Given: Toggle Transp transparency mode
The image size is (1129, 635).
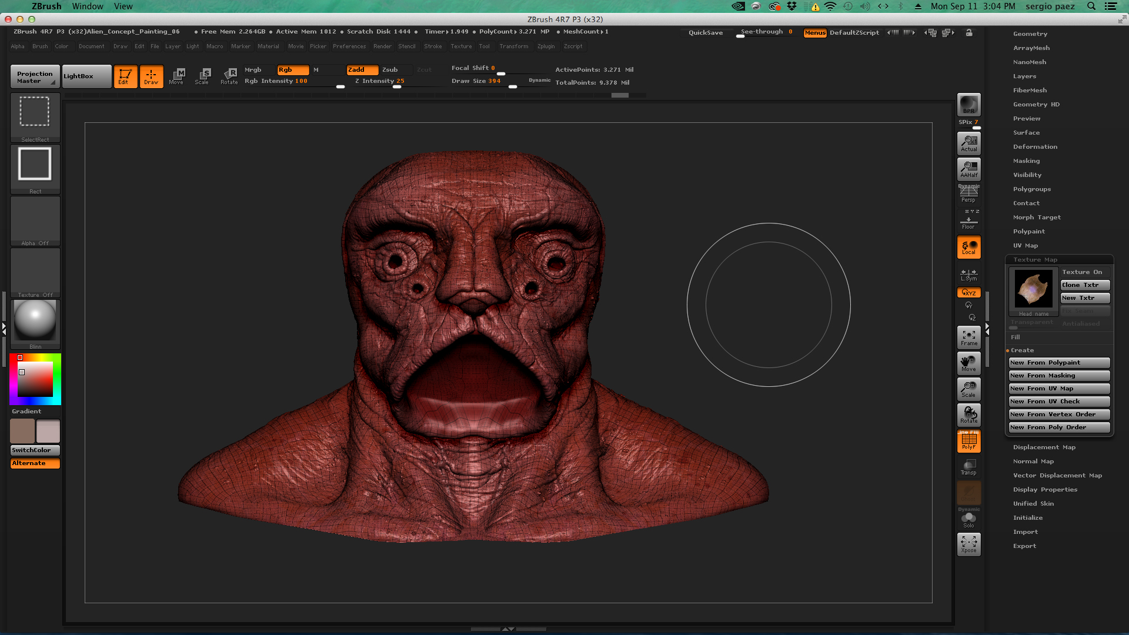Looking at the screenshot, I should [x=968, y=467].
